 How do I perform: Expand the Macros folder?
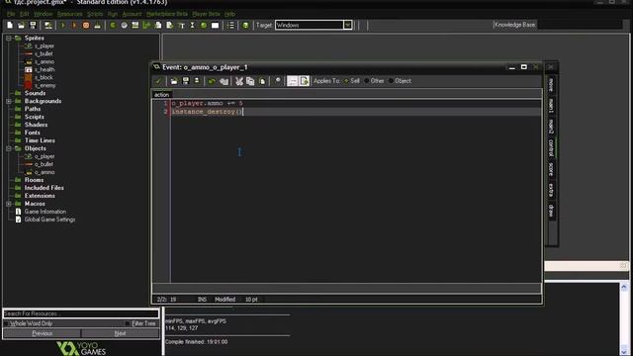(x=9, y=204)
